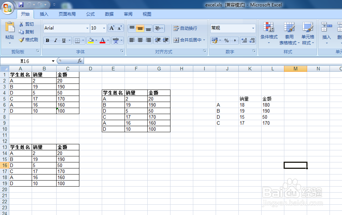Open Format as Table (套用表格格式)

coord(289,33)
